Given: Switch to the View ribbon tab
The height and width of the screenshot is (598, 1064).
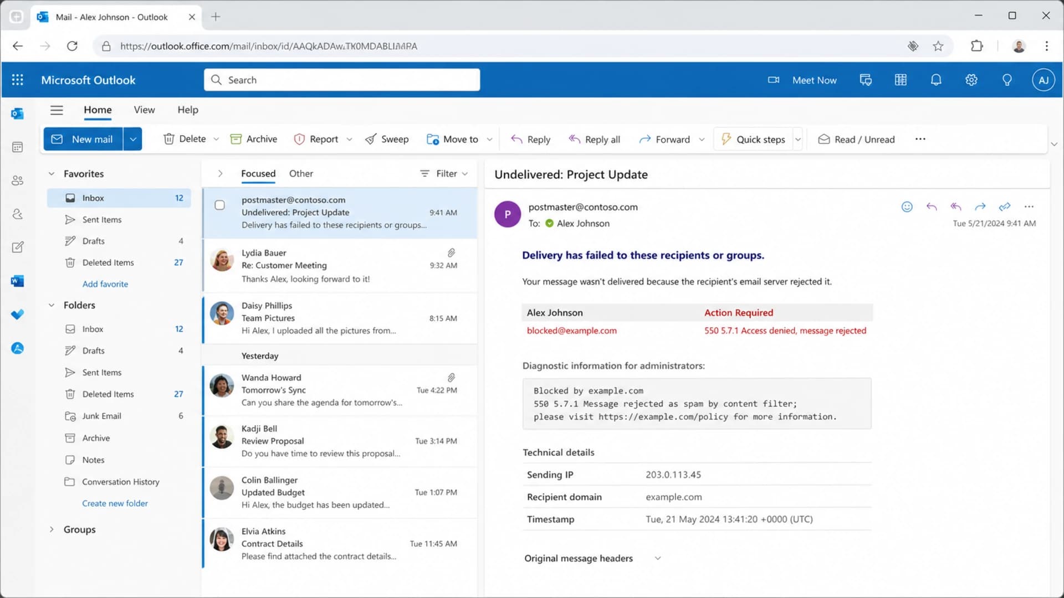Looking at the screenshot, I should tap(144, 110).
